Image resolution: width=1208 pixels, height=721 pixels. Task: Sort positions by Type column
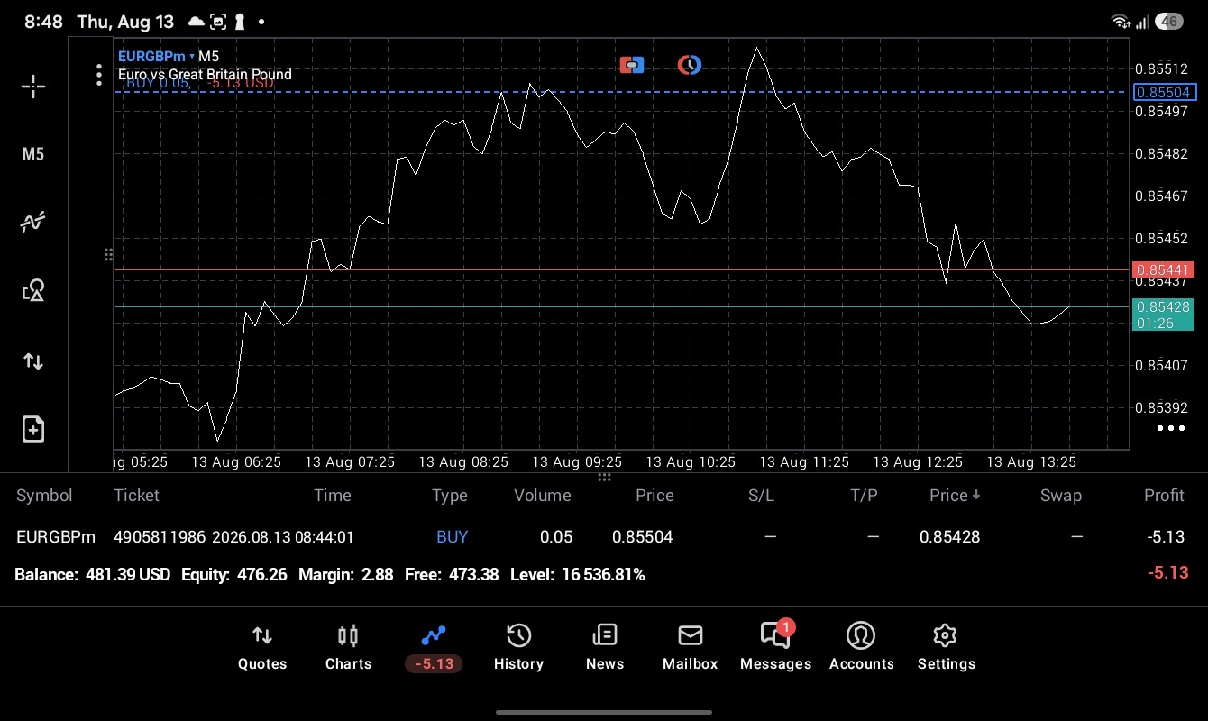click(x=450, y=496)
